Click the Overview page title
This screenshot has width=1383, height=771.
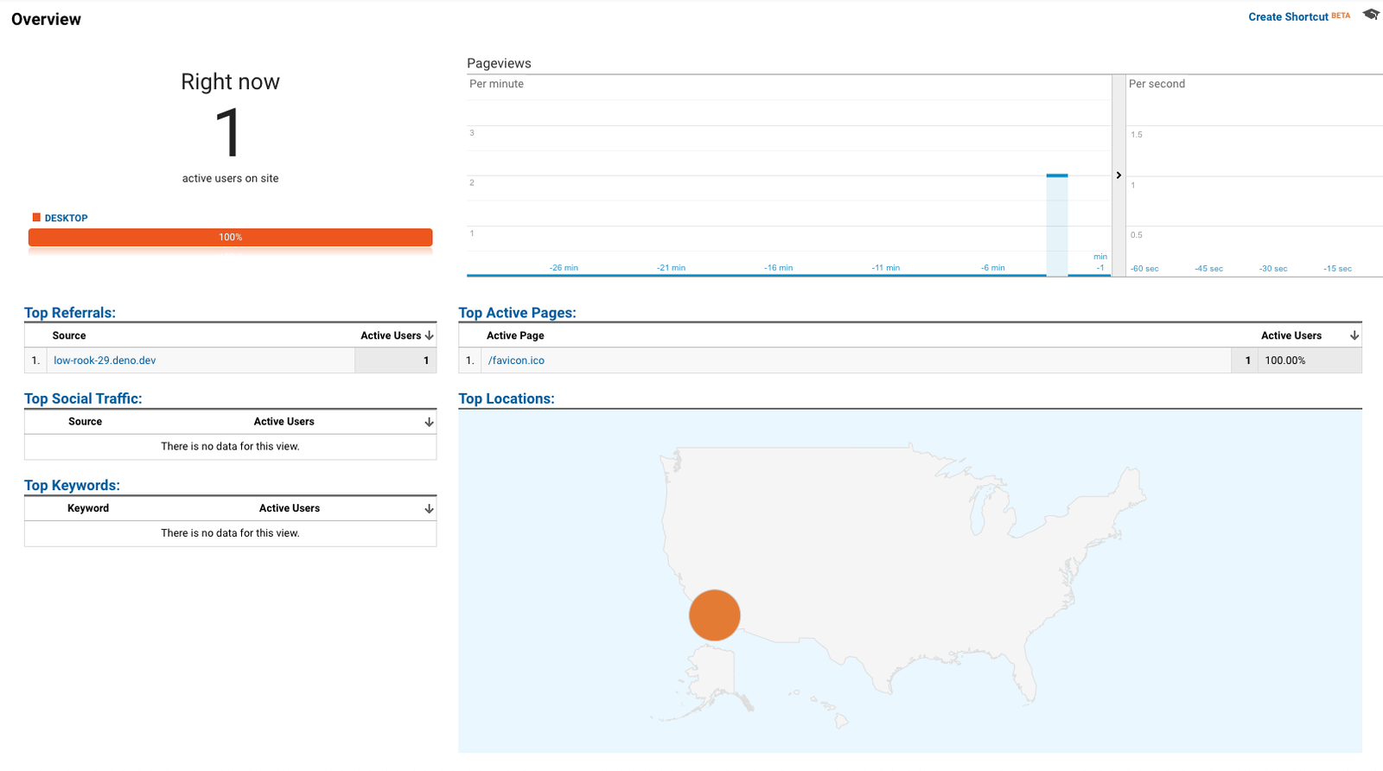[46, 19]
